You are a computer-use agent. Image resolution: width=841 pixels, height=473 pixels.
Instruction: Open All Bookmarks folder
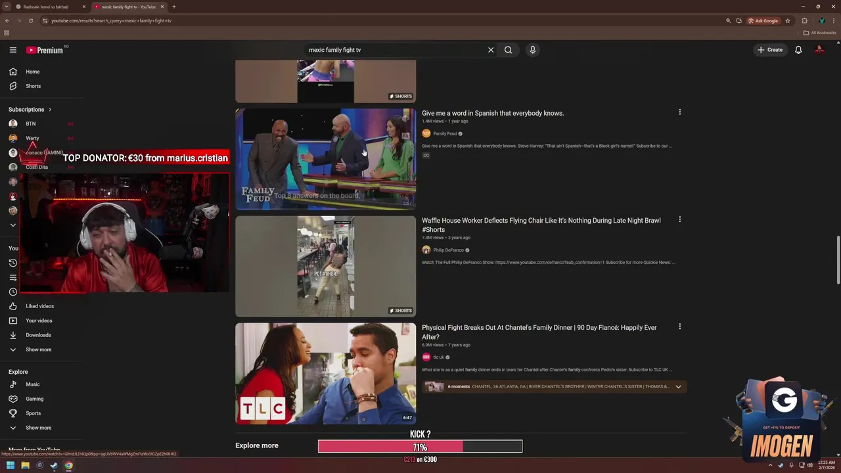pyautogui.click(x=819, y=33)
